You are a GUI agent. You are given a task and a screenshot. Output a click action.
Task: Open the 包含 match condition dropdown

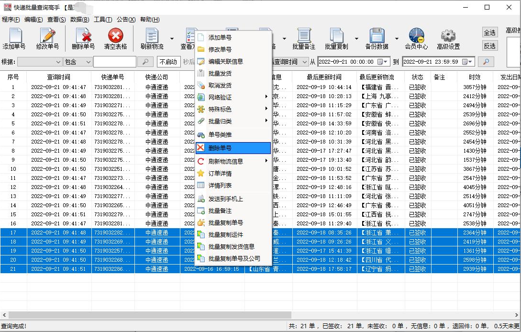point(89,61)
